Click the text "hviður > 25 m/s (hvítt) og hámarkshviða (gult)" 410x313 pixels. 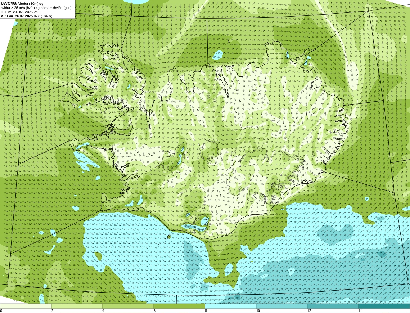point(36,7)
